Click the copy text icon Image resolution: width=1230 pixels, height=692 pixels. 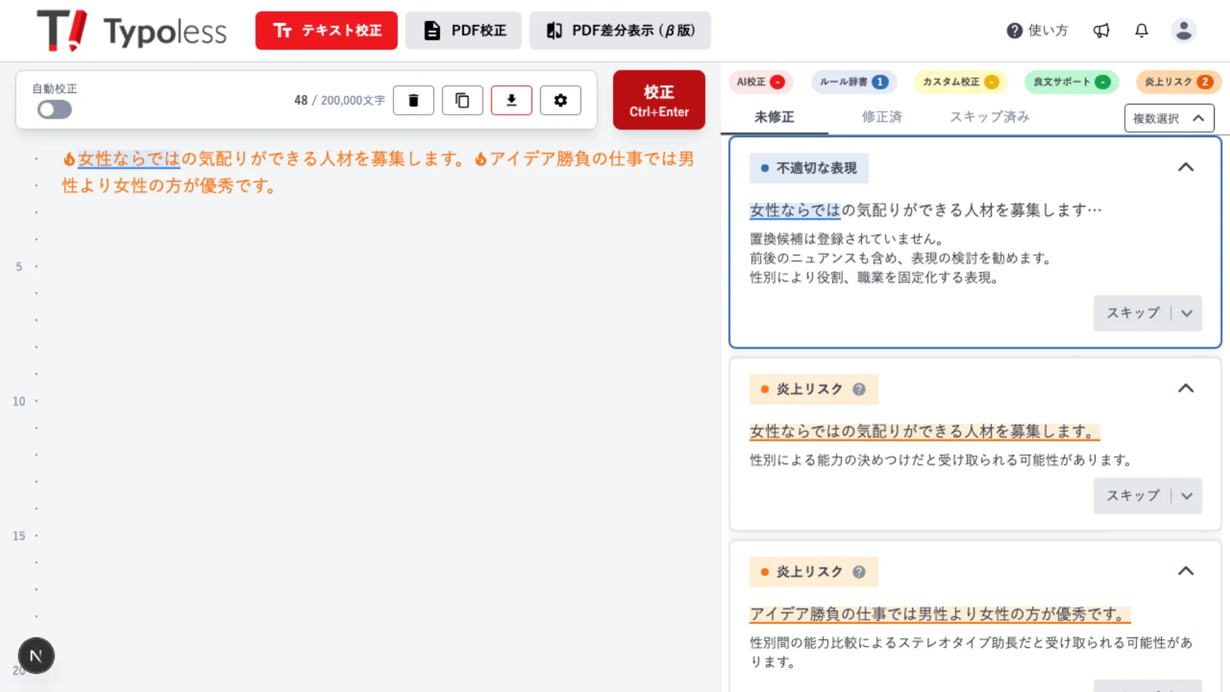[462, 100]
